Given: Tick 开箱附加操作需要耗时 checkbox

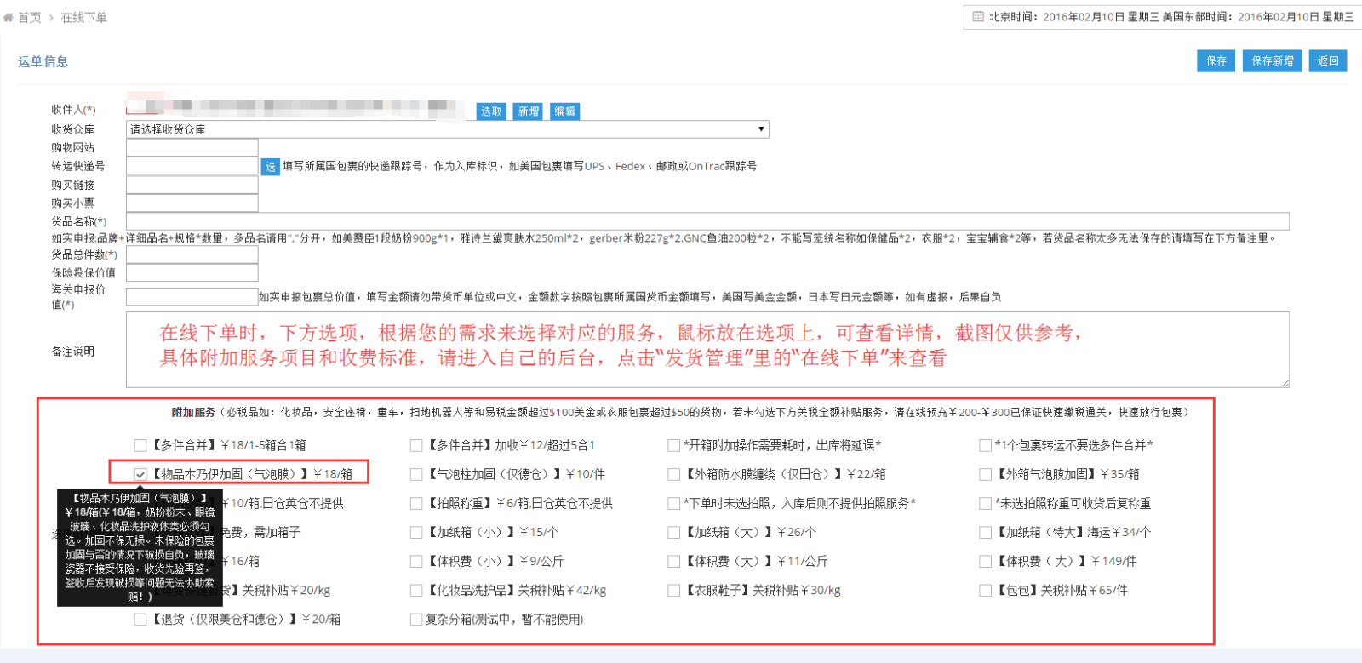Looking at the screenshot, I should point(674,445).
